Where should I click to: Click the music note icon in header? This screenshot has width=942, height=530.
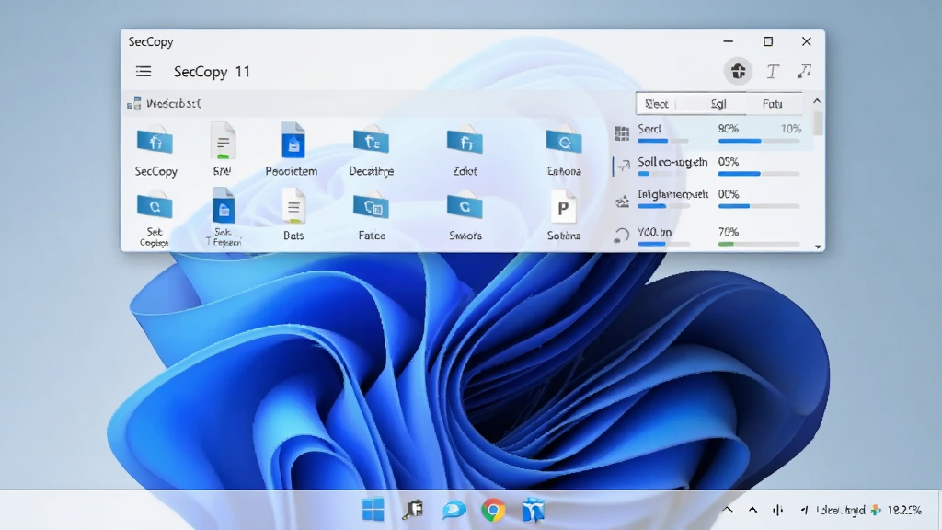[804, 72]
